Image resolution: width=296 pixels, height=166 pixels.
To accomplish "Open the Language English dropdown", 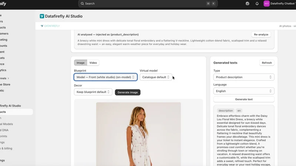I will 244,91.
